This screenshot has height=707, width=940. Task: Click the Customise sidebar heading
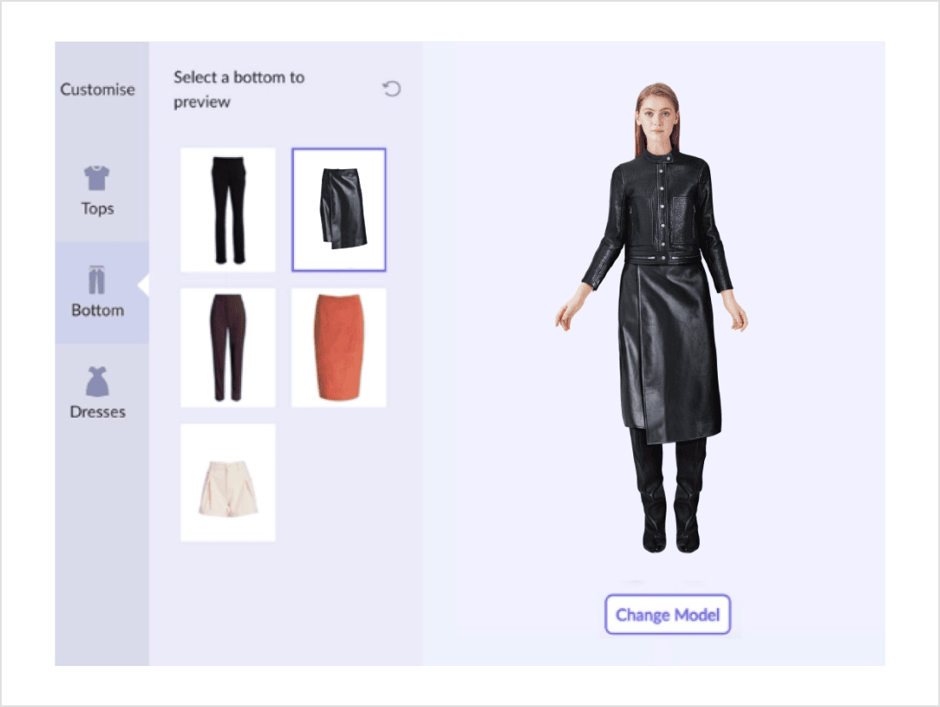[97, 90]
